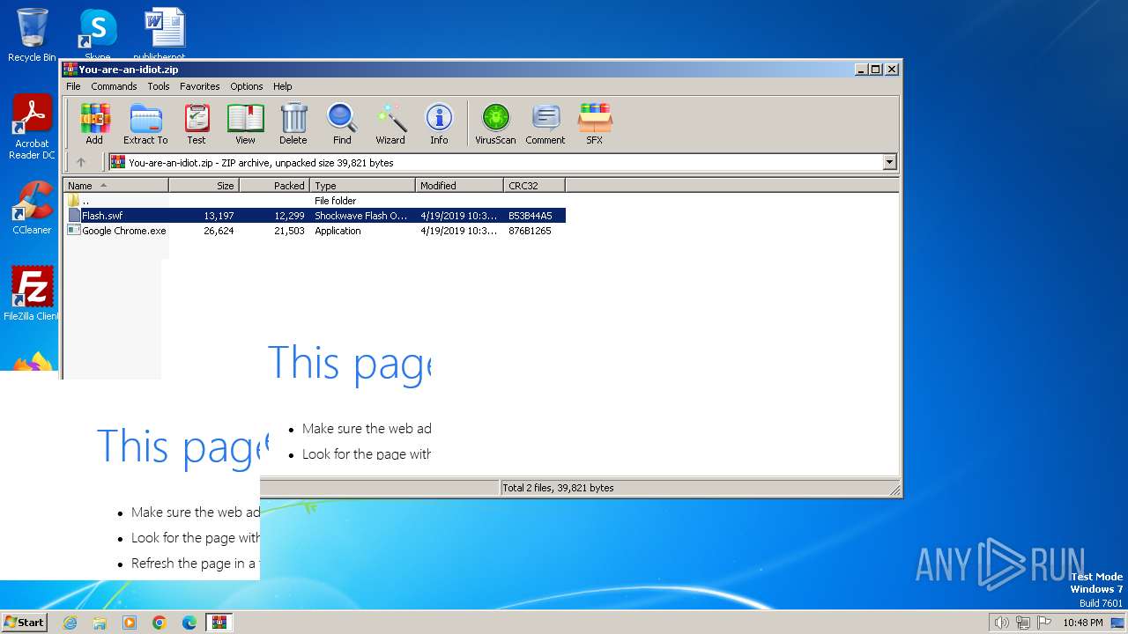Image resolution: width=1128 pixels, height=634 pixels.
Task: Open Recycle Bin desktop icon
Action: pyautogui.click(x=32, y=34)
